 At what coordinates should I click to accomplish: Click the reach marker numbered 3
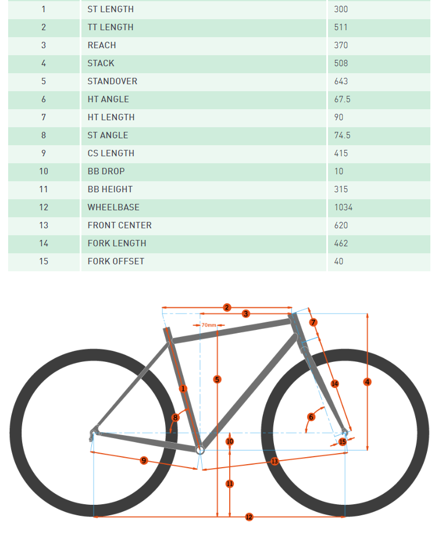point(246,314)
